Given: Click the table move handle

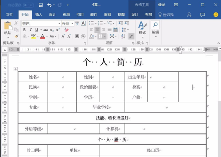Looking at the screenshot, I should click(x=15, y=69).
